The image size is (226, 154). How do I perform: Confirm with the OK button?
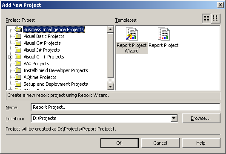120,143
